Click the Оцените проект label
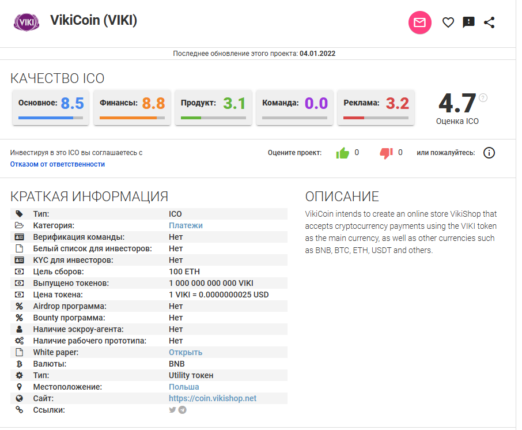Image resolution: width=522 pixels, height=430 pixels. (294, 153)
